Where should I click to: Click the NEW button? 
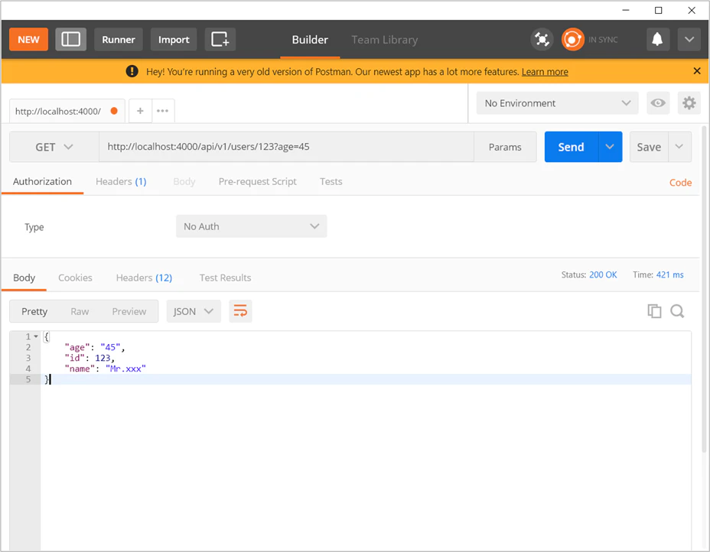click(28, 39)
